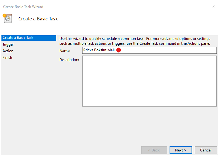Click the scheduled task clock icon
218x156 pixels.
(7, 18)
